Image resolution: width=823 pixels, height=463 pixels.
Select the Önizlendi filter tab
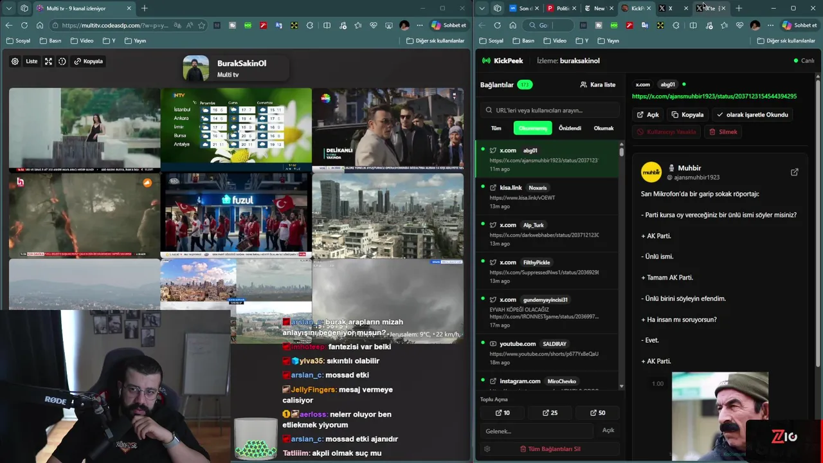click(570, 128)
